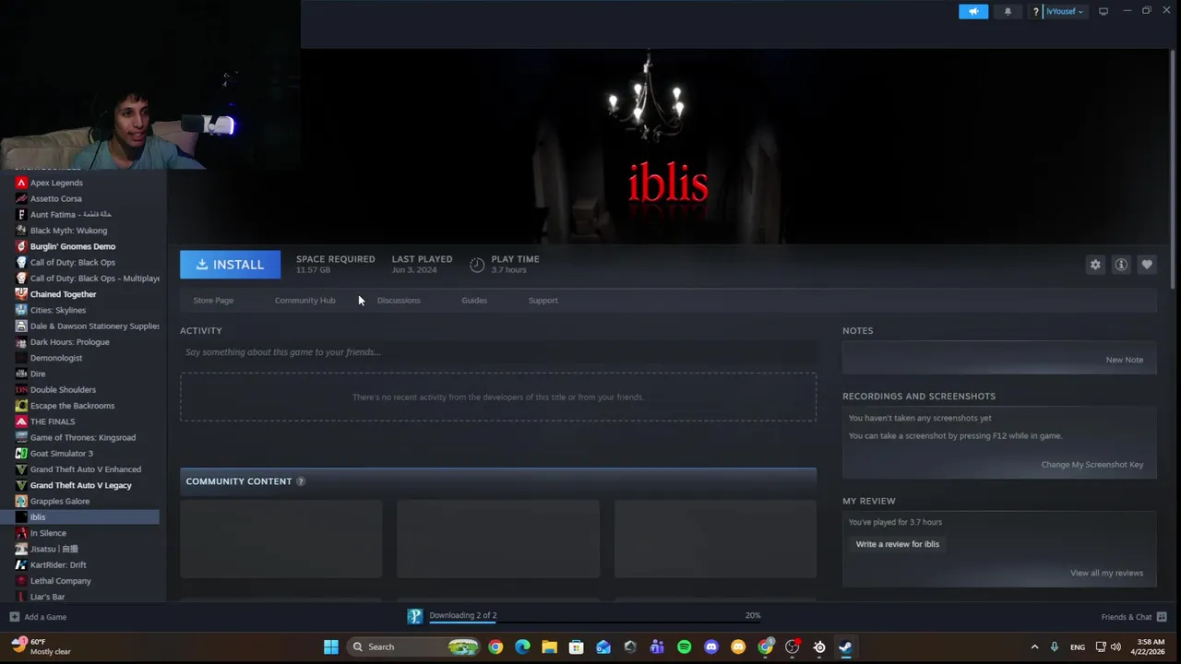Open the notifications bell

(x=1008, y=11)
